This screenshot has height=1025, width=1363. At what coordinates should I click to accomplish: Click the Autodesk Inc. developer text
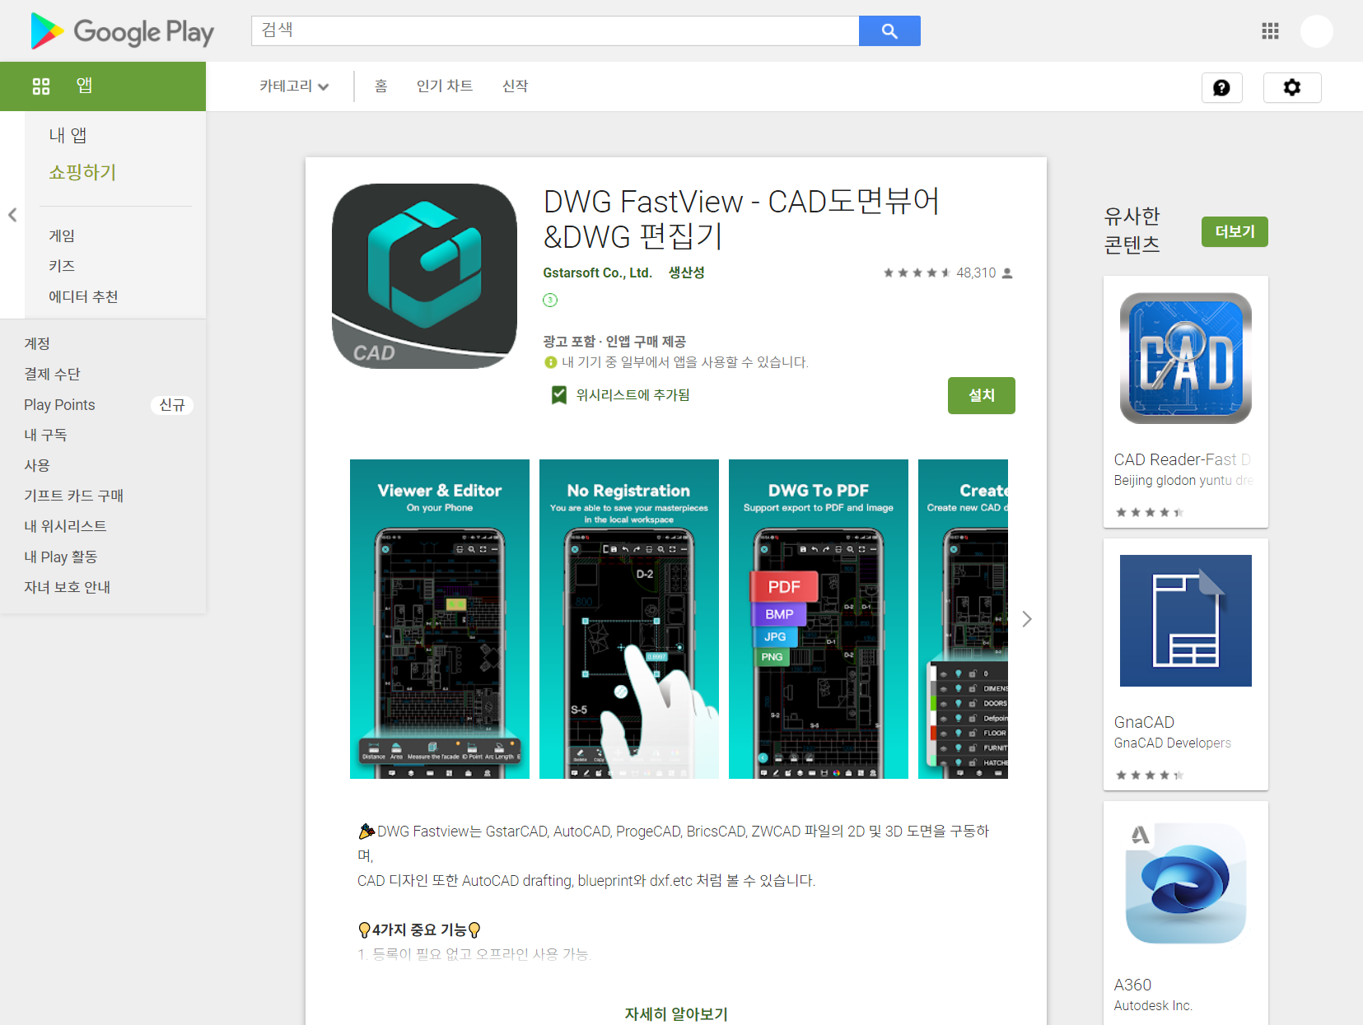tap(1153, 1005)
